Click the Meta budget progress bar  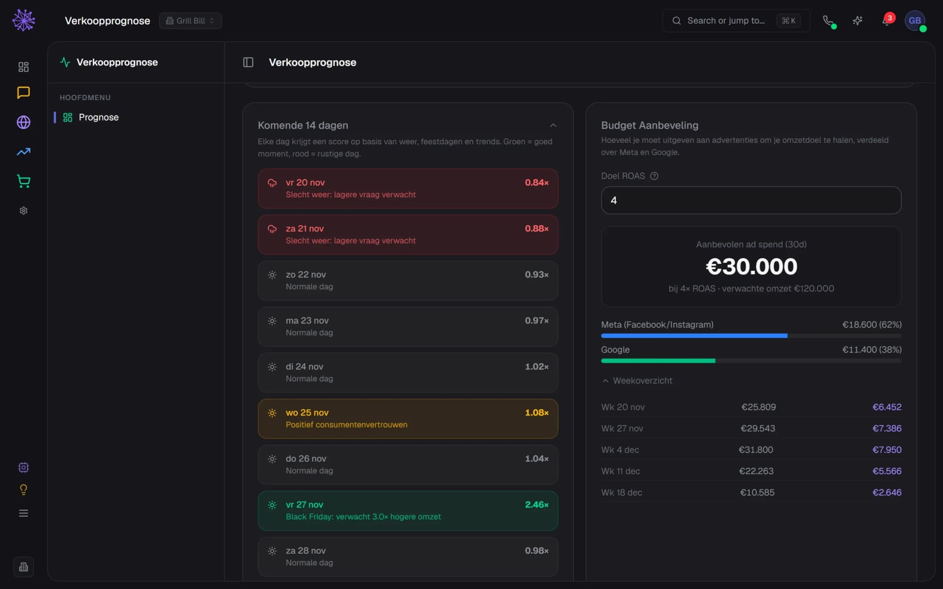tap(751, 336)
